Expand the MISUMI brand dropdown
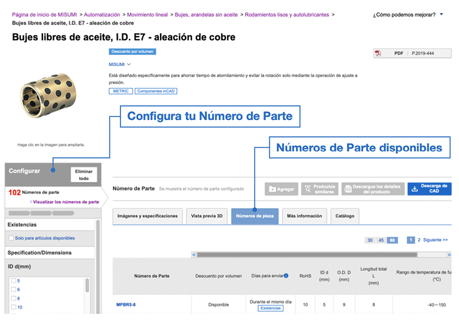 129,65
